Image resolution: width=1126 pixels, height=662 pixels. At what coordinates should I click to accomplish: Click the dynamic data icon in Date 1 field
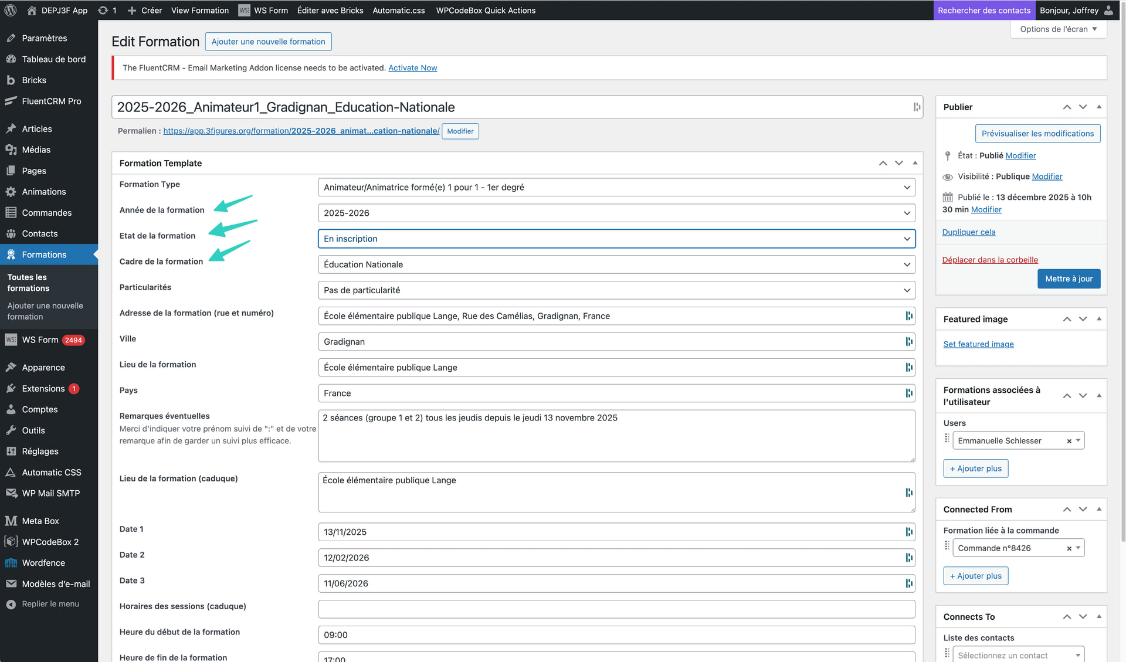point(908,532)
